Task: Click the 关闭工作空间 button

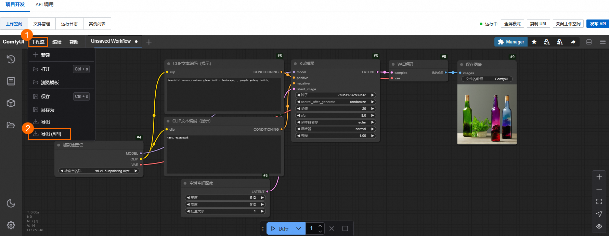Action: point(568,24)
